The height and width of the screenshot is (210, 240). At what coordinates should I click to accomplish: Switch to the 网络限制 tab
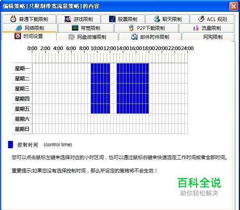[30, 28]
